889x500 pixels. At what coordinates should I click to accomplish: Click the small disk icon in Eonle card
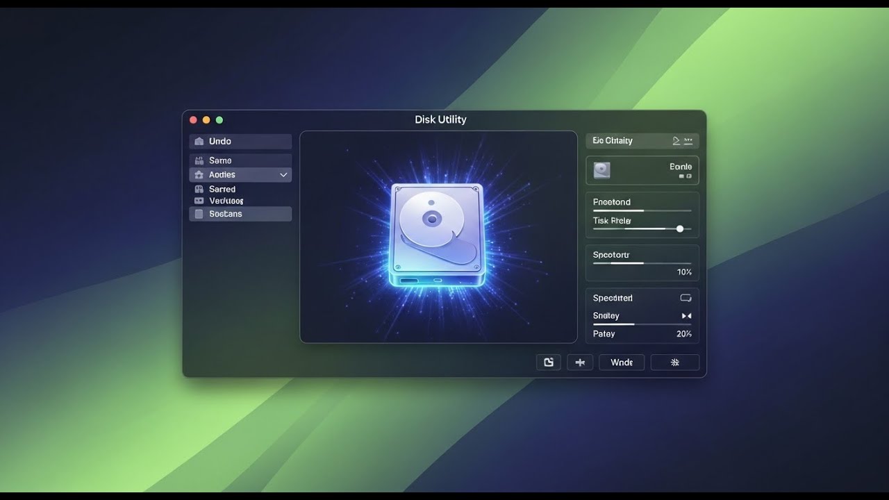click(x=602, y=170)
